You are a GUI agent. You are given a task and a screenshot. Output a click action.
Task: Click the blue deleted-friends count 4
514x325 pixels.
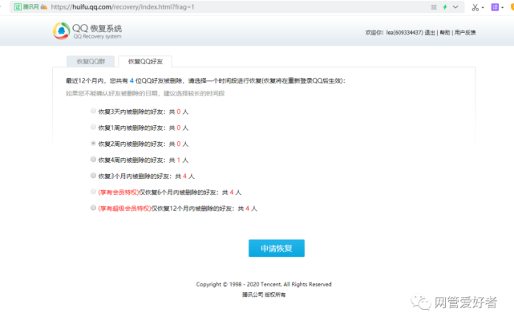(x=132, y=81)
